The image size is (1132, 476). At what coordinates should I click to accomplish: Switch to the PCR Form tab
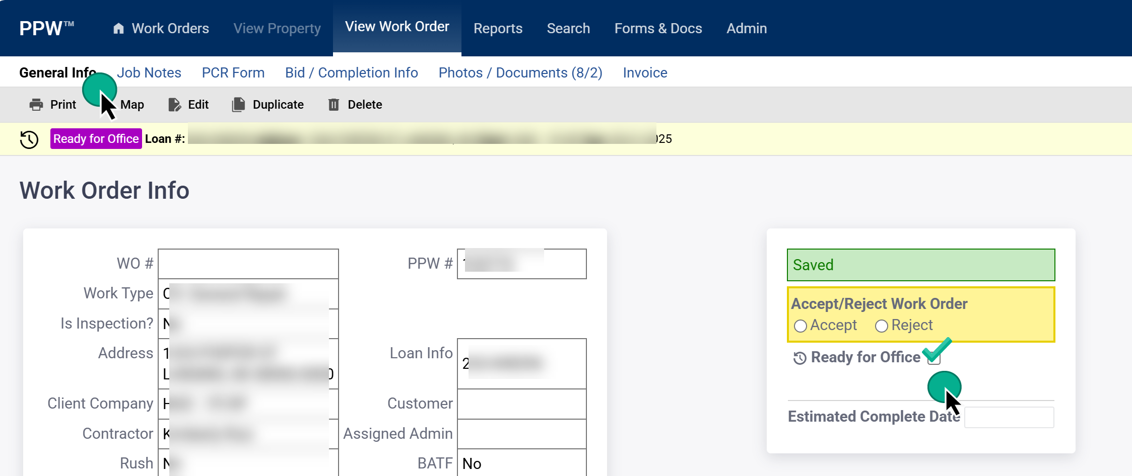click(233, 72)
